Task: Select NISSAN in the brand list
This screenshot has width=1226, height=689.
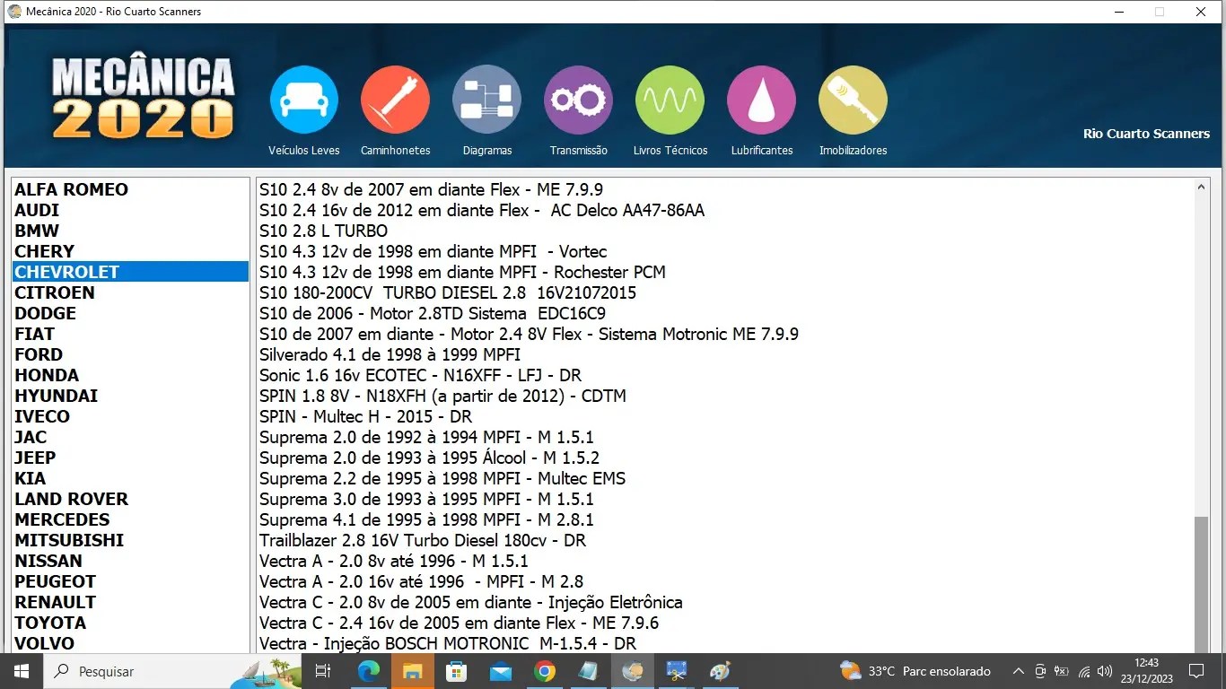Action: 130,561
